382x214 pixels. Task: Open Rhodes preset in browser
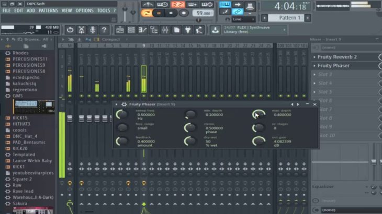(20, 53)
